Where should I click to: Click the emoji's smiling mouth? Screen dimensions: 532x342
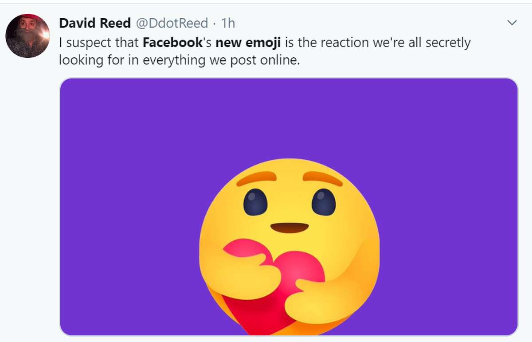[x=289, y=227]
